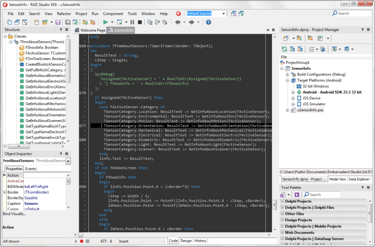The image size is (375, 247).
Task: Collapse the Target Platforms (Android) node
Action: pyautogui.click(x=288, y=80)
